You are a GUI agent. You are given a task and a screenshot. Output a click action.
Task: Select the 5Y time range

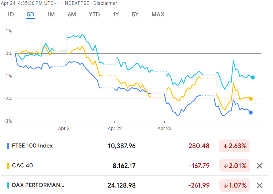[135, 15]
